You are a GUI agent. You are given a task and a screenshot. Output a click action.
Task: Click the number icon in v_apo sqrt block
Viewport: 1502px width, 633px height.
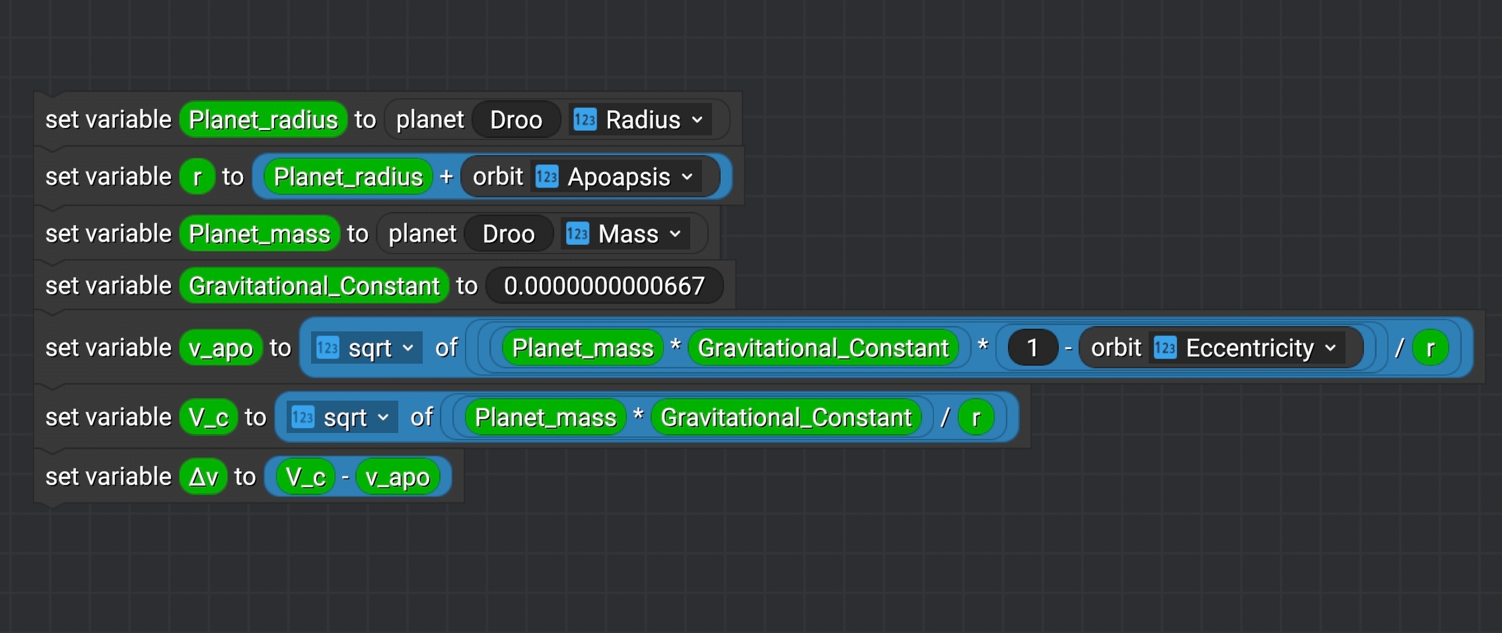point(328,348)
